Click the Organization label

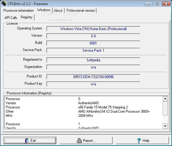(x=33, y=67)
